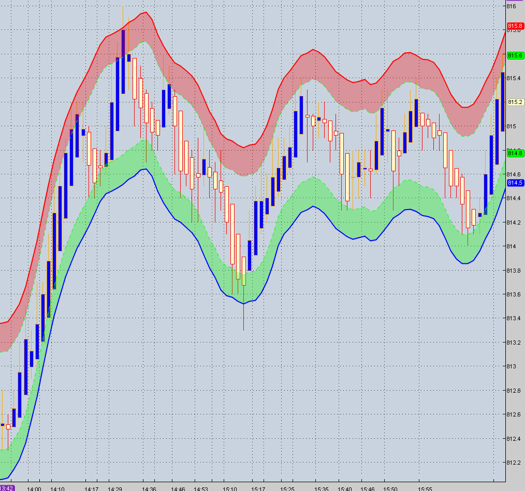Click the 15:35 time axis label

[322, 489]
